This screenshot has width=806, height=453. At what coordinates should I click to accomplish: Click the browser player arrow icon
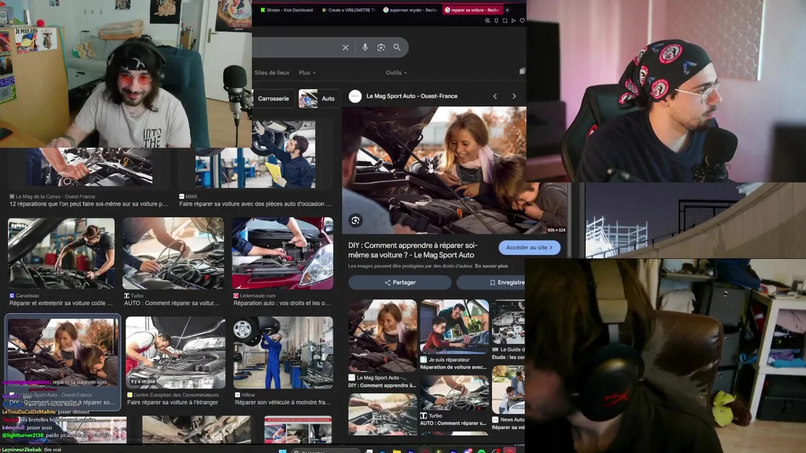(x=513, y=21)
